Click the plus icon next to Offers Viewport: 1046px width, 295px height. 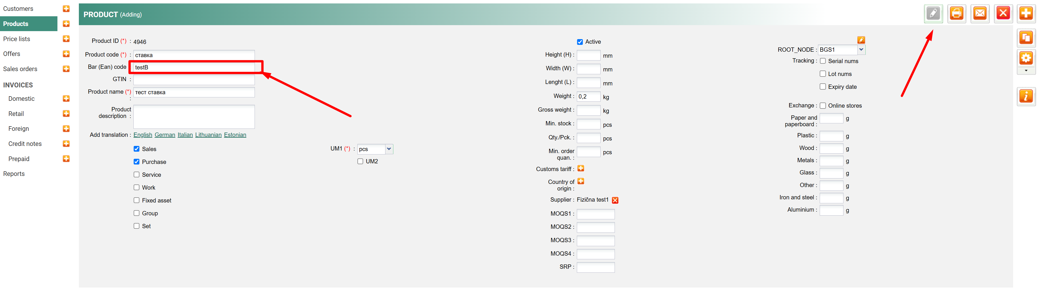(66, 54)
